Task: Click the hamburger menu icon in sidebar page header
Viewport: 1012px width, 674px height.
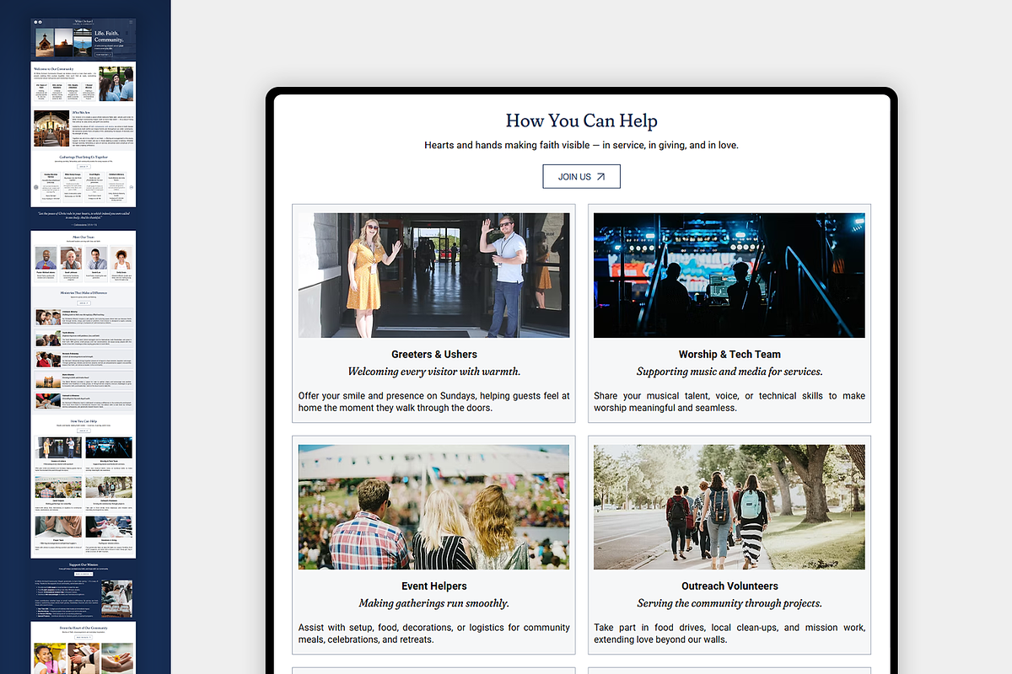Action: tap(130, 22)
